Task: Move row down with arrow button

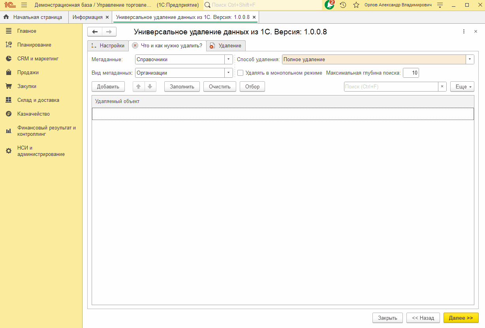Action: pos(150,86)
